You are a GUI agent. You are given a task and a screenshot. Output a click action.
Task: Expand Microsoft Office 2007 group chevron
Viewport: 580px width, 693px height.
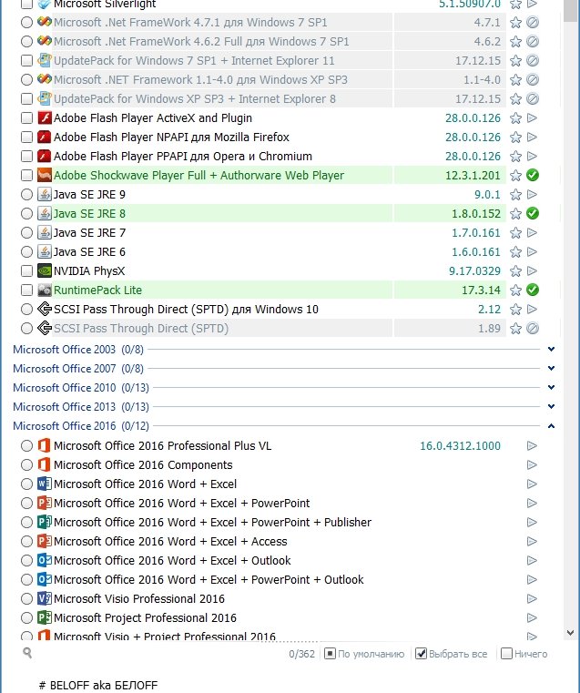[x=551, y=368]
